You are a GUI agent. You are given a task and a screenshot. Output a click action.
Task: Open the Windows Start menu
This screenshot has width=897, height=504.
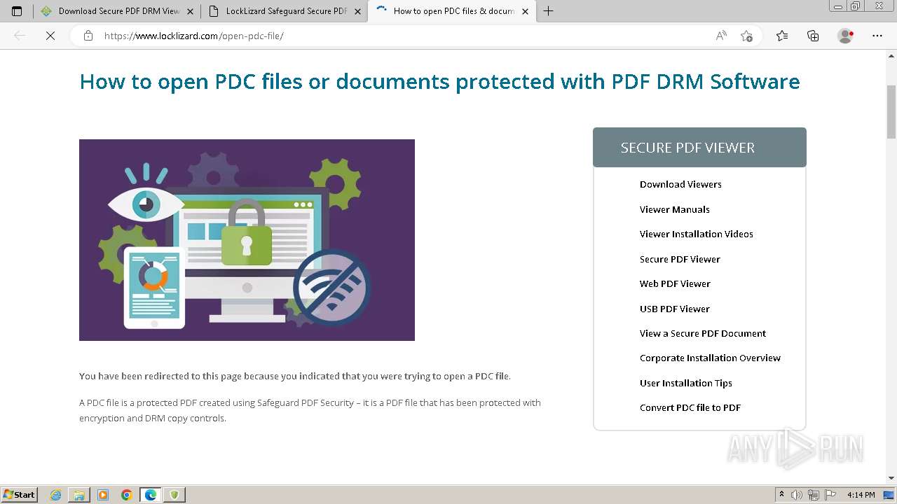point(20,495)
